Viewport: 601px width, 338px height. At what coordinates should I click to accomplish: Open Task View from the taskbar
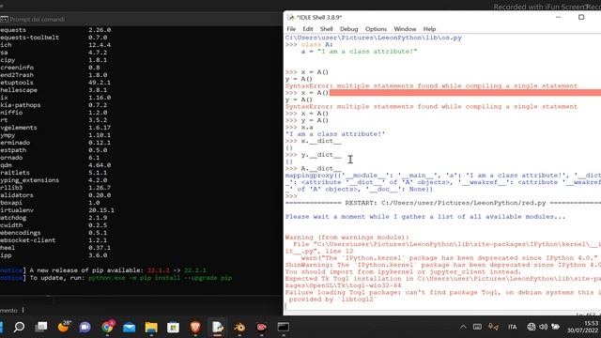click(x=41, y=327)
